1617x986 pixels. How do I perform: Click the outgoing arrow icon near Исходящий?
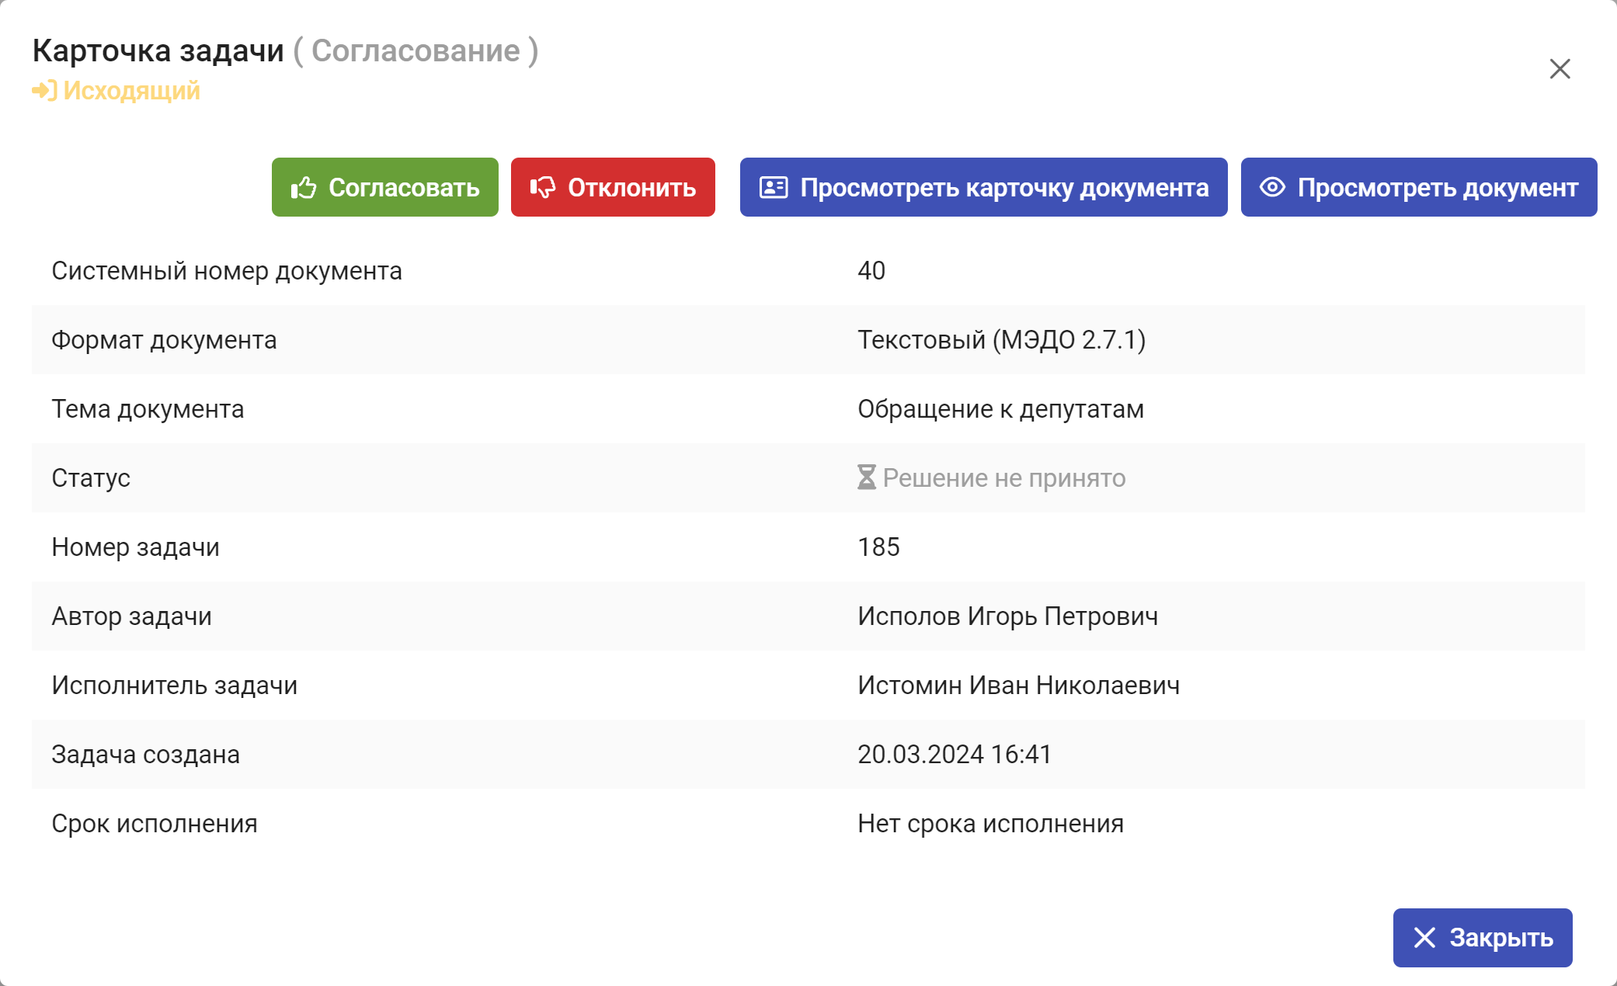coord(44,91)
